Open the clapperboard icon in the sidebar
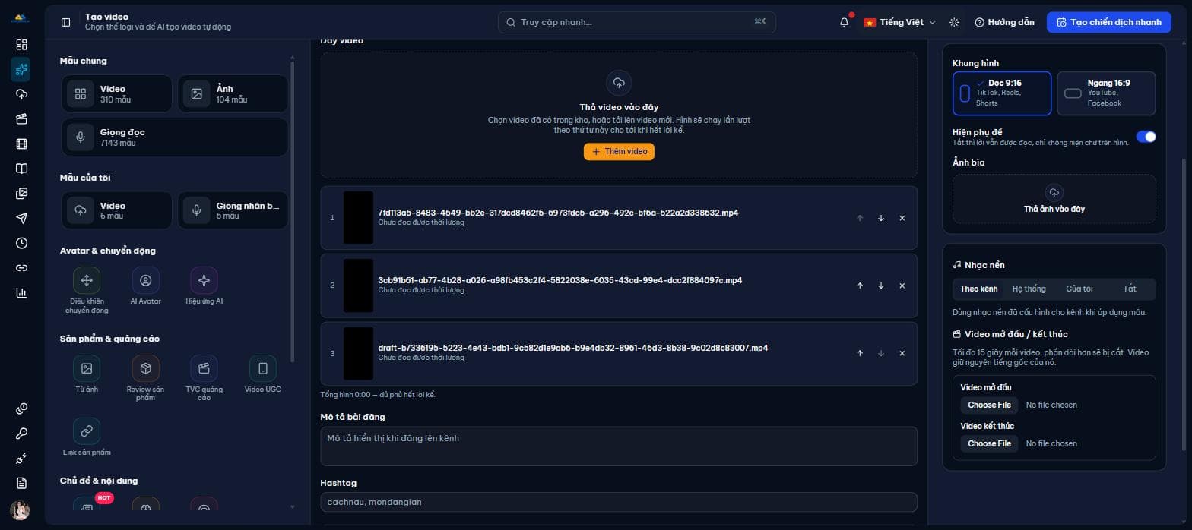The image size is (1192, 530). click(21, 119)
